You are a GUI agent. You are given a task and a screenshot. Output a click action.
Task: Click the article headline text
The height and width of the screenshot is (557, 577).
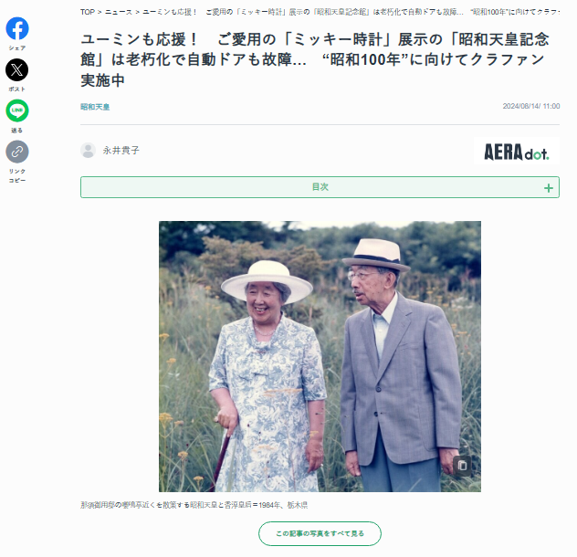315,59
